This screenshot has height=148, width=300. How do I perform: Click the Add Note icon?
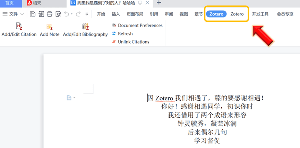pos(49,27)
